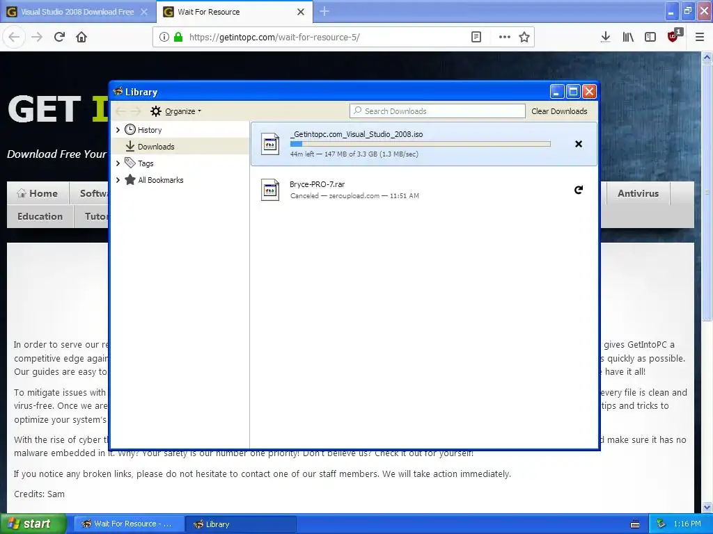Click the Library back arrow
713x534 pixels.
[x=120, y=111]
